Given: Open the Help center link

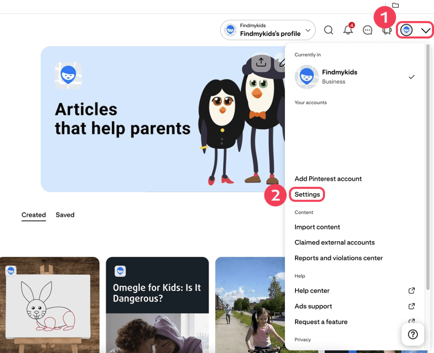Looking at the screenshot, I should 312,291.
